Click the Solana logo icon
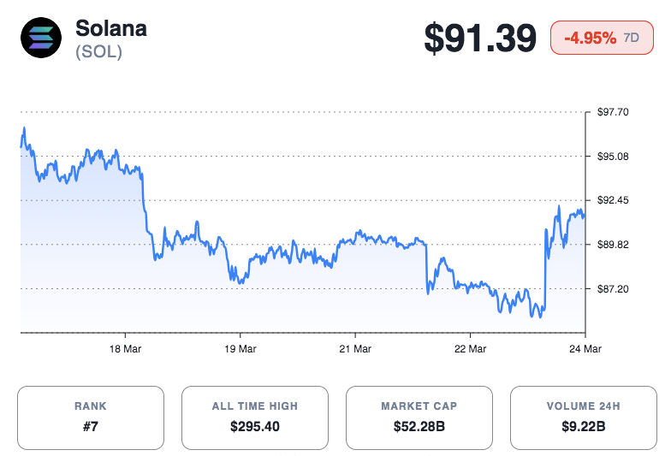Screen dimensions: 671x456 [41, 38]
